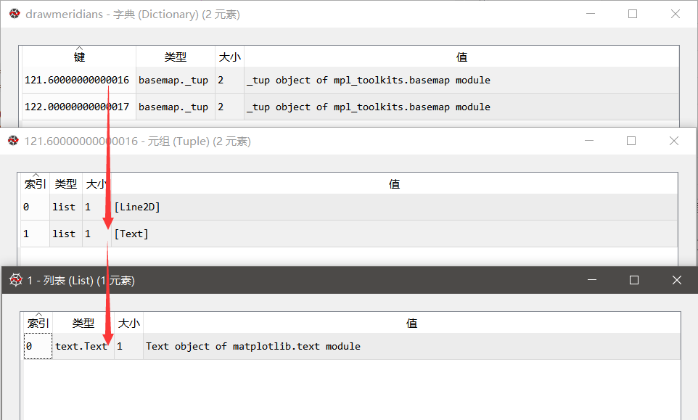Click Spyder icon in the Tuple window title
This screenshot has width=698, height=420.
tap(13, 141)
